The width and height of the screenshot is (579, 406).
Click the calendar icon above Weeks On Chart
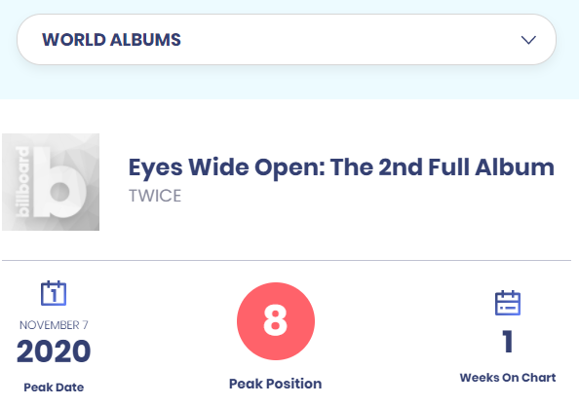(x=508, y=303)
